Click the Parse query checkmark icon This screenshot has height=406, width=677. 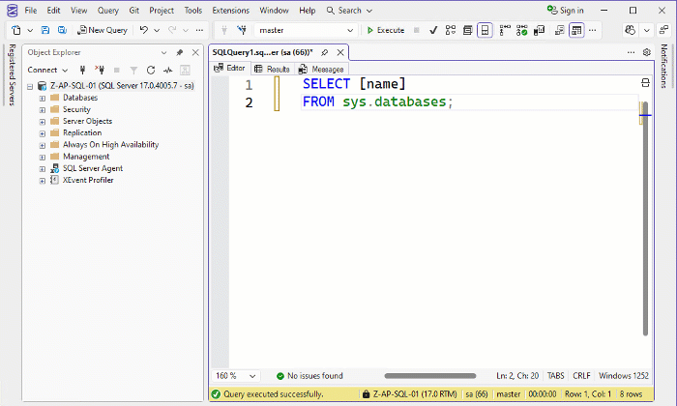click(433, 30)
